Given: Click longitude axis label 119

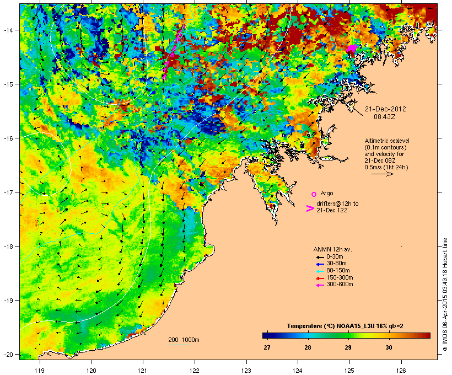Looking at the screenshot, I should click(x=40, y=371).
